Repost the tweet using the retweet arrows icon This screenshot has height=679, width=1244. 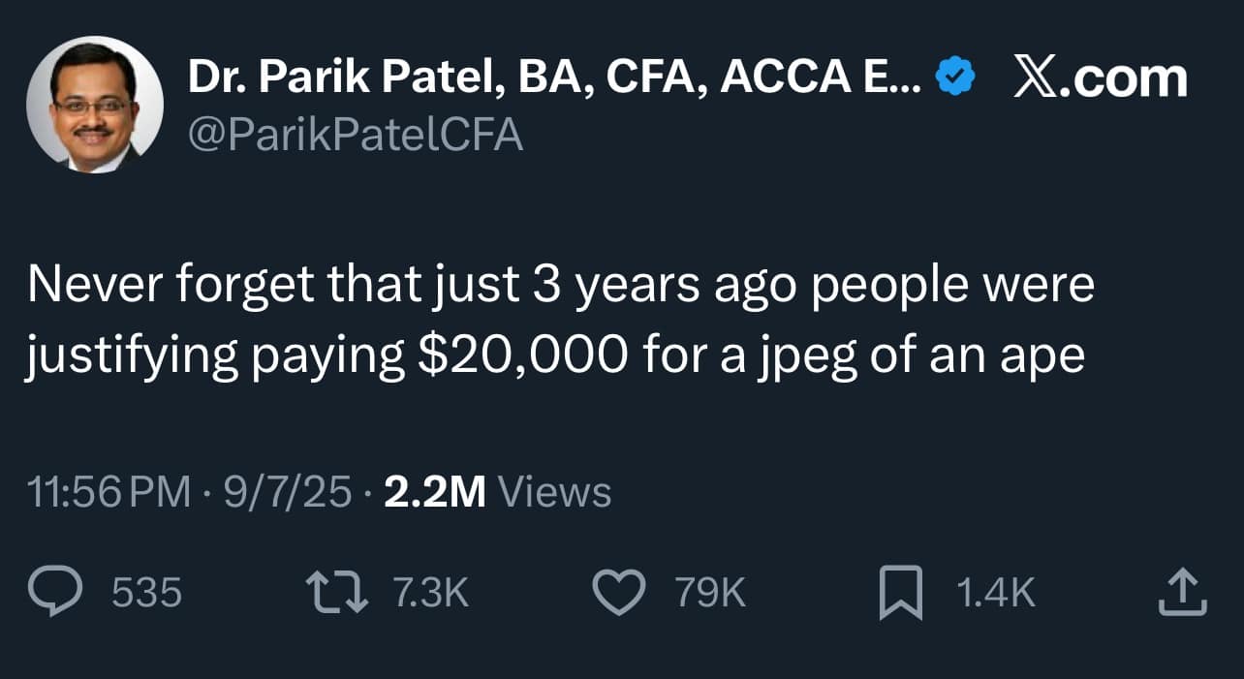pyautogui.click(x=335, y=593)
